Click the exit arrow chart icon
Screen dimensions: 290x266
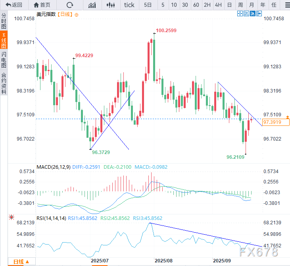[259, 13]
